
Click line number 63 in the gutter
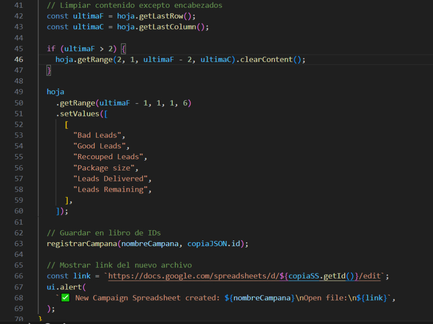19,244
